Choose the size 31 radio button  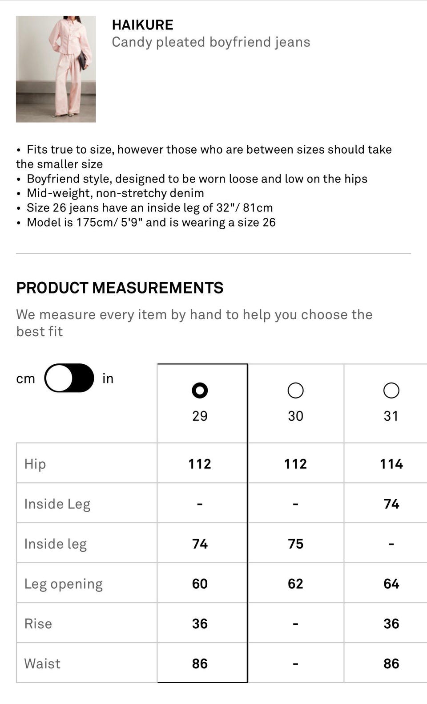click(x=391, y=391)
